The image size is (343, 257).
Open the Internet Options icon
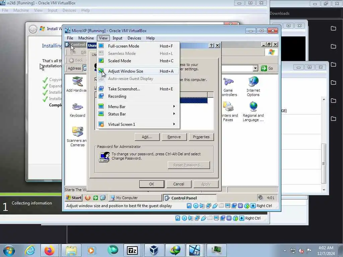click(x=253, y=87)
